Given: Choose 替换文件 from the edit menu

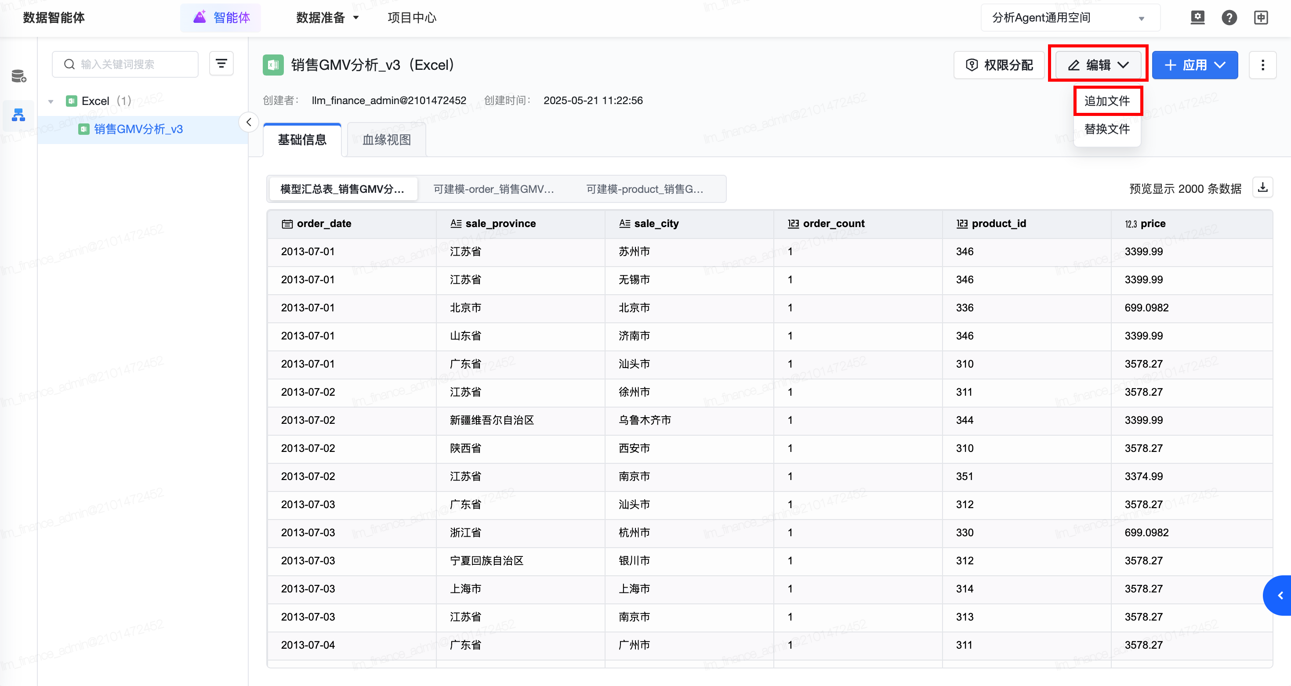Looking at the screenshot, I should (x=1107, y=129).
